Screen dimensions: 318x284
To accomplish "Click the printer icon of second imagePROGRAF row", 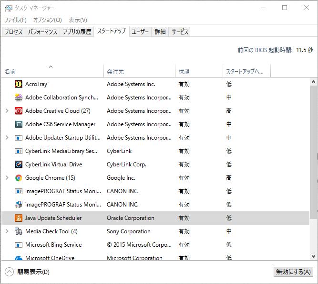I will (x=19, y=205).
